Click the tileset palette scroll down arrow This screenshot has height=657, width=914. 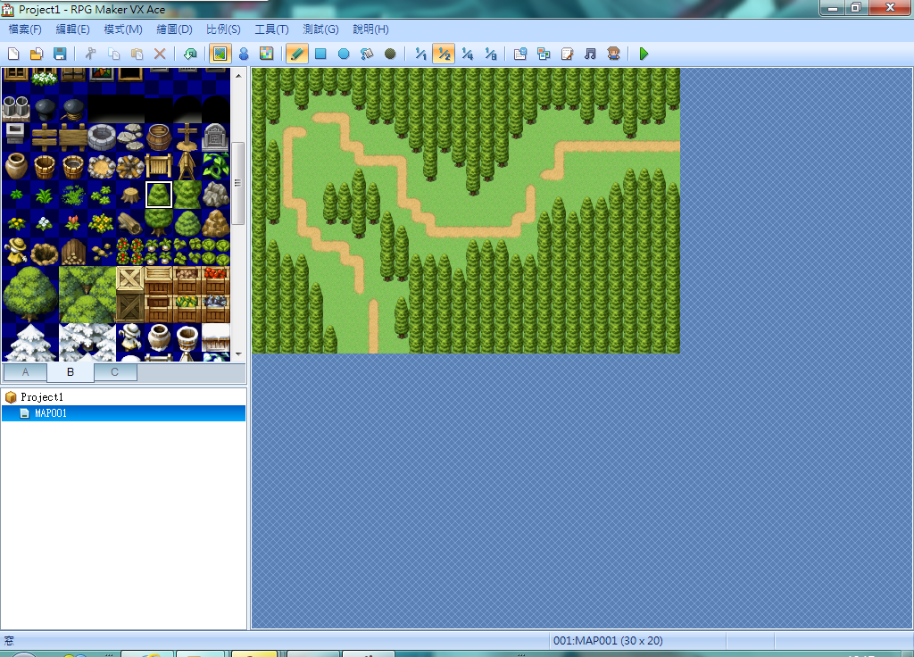pyautogui.click(x=238, y=353)
